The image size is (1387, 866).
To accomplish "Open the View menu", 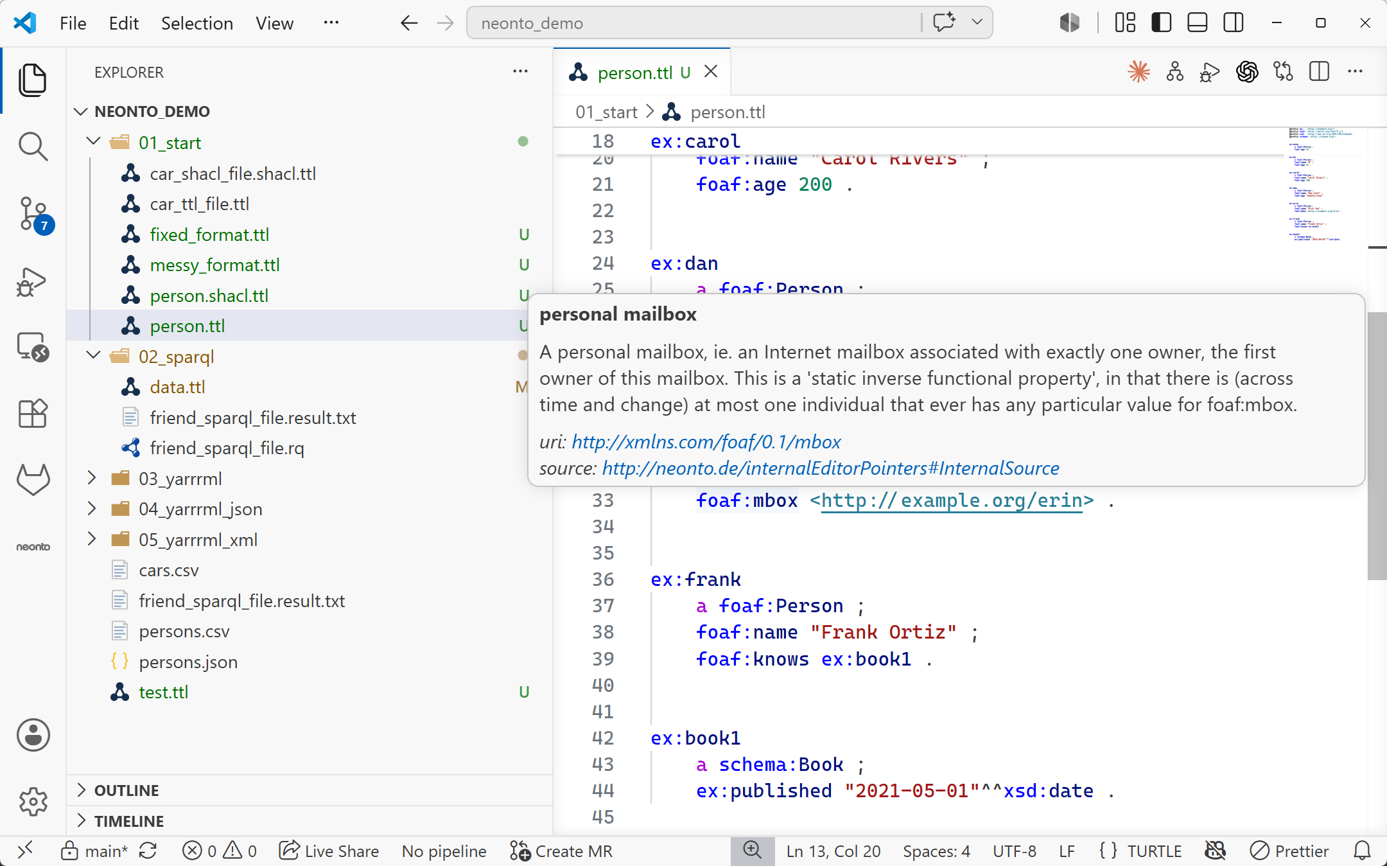I will [x=274, y=23].
